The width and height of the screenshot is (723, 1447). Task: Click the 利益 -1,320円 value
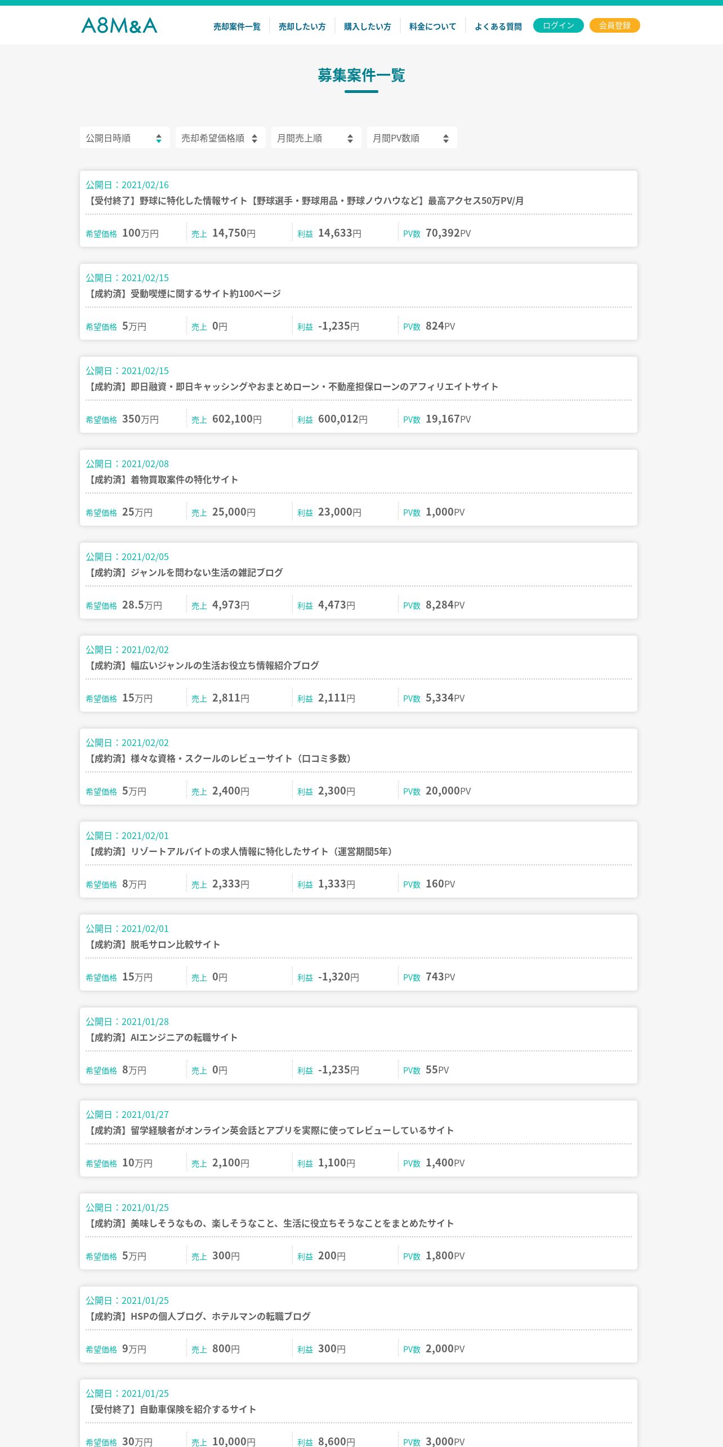[x=328, y=977]
